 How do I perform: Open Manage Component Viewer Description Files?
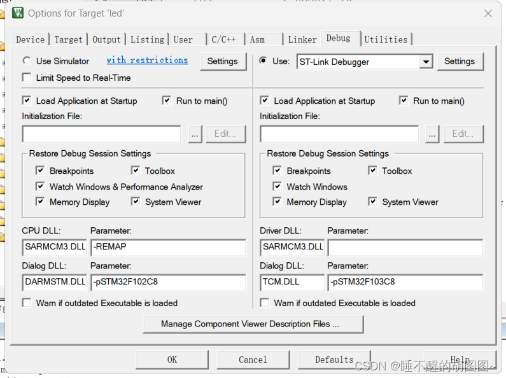click(x=253, y=324)
